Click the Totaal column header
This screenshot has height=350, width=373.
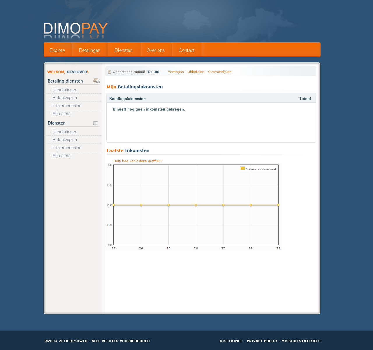[305, 99]
